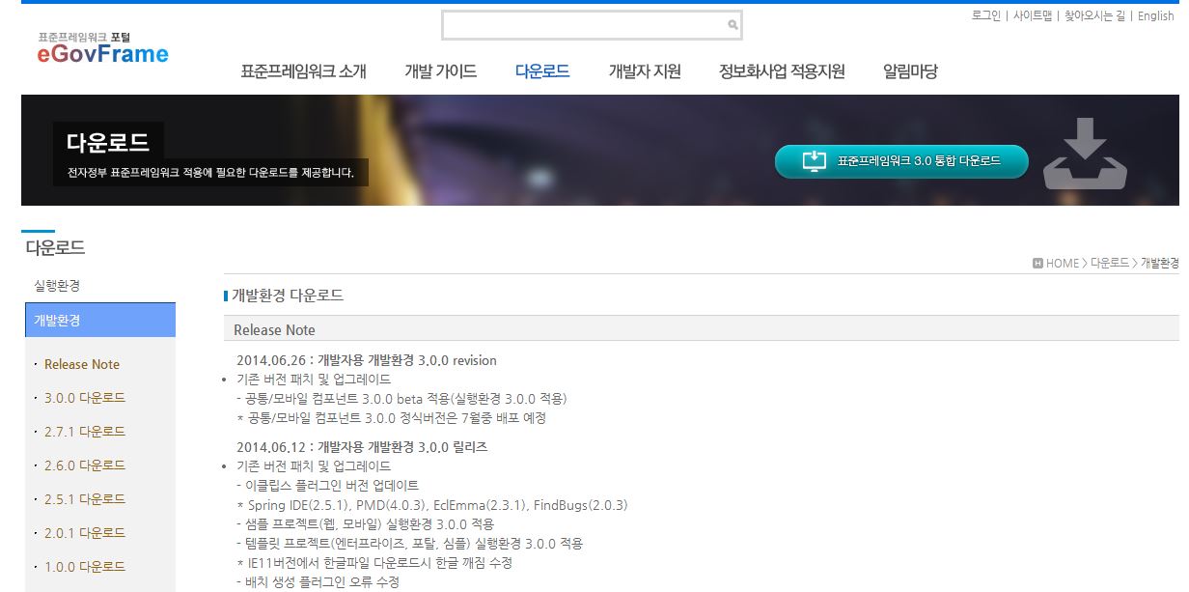Click the large download tray icon
The height and width of the screenshot is (592, 1189).
click(1084, 155)
